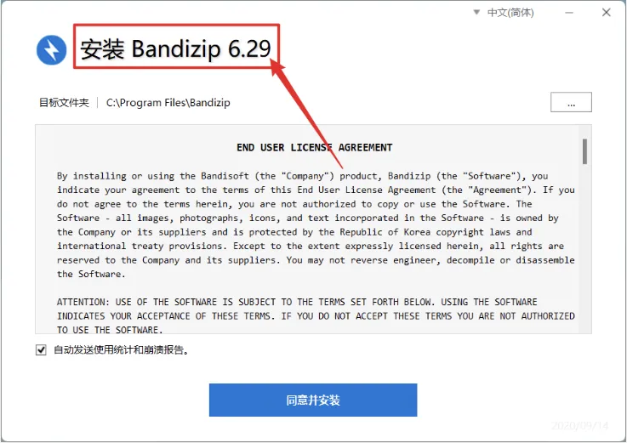
Task: Minimize the Bandizip installer window
Action: coord(569,13)
